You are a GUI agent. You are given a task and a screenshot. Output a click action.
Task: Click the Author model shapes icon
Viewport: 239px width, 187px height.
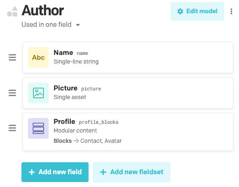pos(12,12)
